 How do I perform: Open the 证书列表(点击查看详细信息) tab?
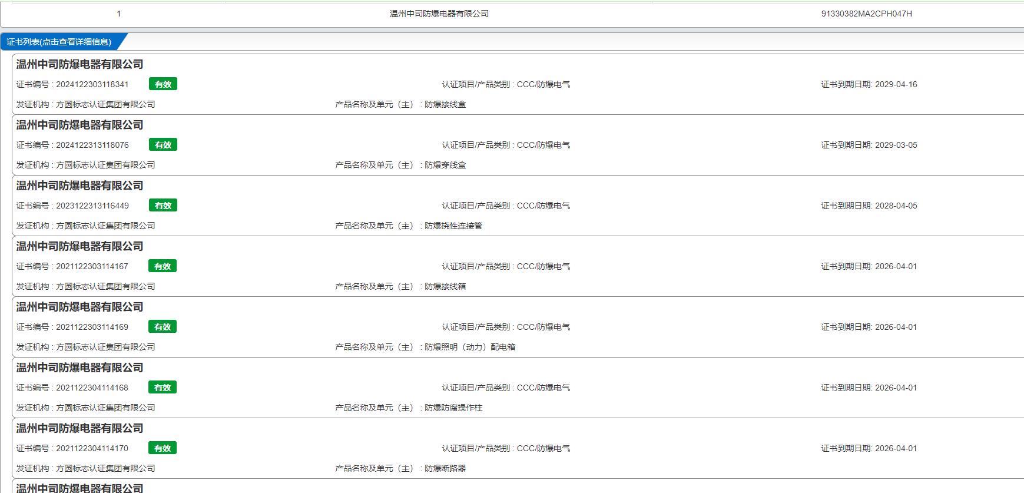[x=59, y=42]
